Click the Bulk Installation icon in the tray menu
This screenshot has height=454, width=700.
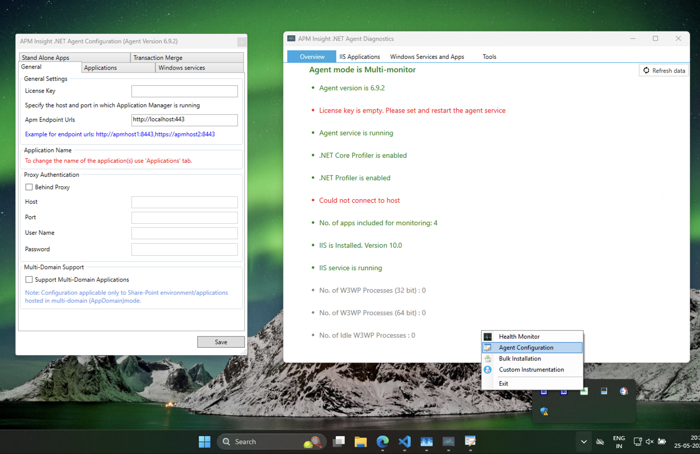pyautogui.click(x=487, y=358)
